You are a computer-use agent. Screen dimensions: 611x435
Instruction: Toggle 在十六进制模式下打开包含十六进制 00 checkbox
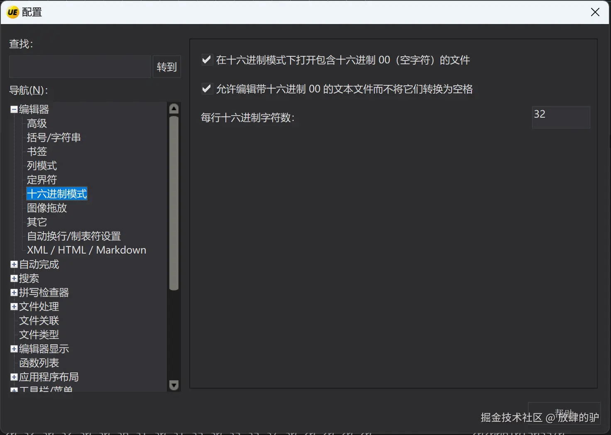click(x=206, y=60)
